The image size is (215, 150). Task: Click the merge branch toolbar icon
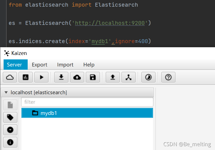[128, 77]
